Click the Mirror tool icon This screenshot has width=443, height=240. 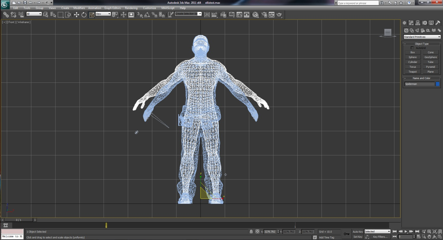click(x=207, y=15)
